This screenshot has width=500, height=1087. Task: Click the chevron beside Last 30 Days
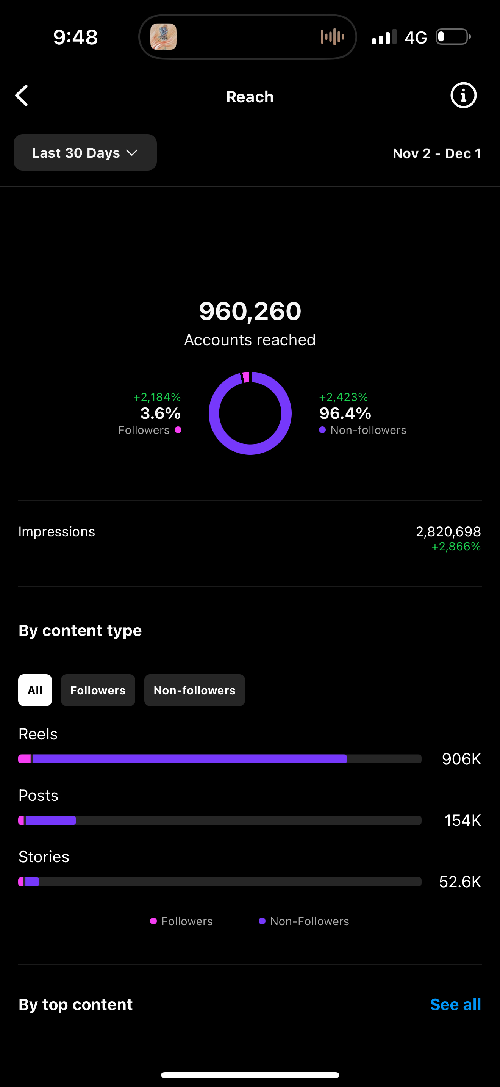click(132, 153)
